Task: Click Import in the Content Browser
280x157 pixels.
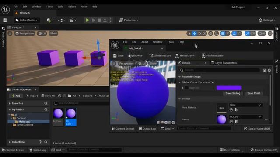Action: pos(32,96)
